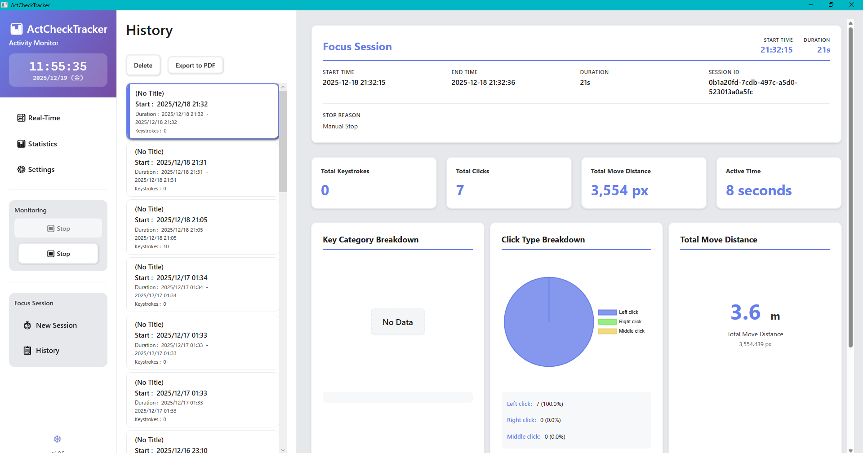Image resolution: width=863 pixels, height=453 pixels.
Task: Open Real-Time view via its grid icon
Action: [21, 118]
